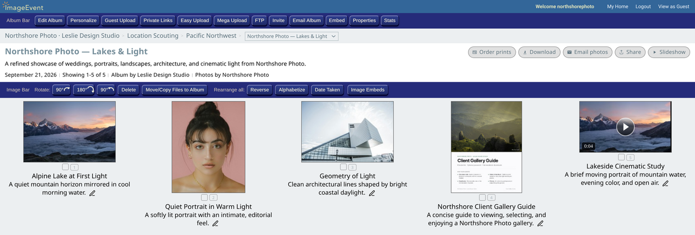This screenshot has height=235, width=695.
Task: Select Mega Upload
Action: [232, 21]
